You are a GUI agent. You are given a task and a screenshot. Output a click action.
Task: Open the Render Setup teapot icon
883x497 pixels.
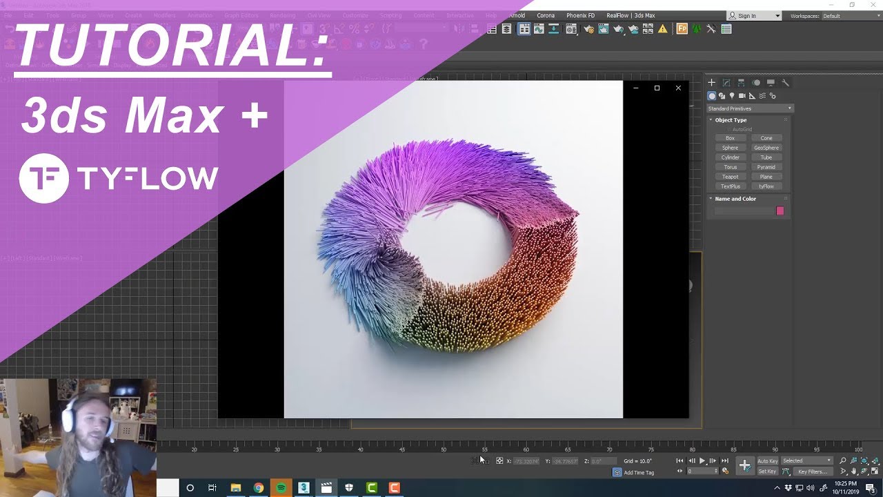pos(588,29)
